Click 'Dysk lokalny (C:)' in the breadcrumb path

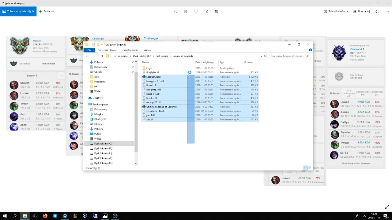tap(142, 56)
